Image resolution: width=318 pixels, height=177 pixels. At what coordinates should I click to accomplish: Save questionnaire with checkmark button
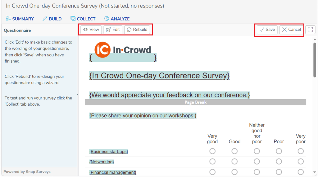pos(267,30)
